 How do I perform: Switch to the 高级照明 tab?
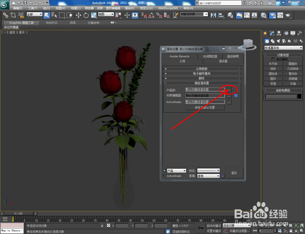point(233,56)
